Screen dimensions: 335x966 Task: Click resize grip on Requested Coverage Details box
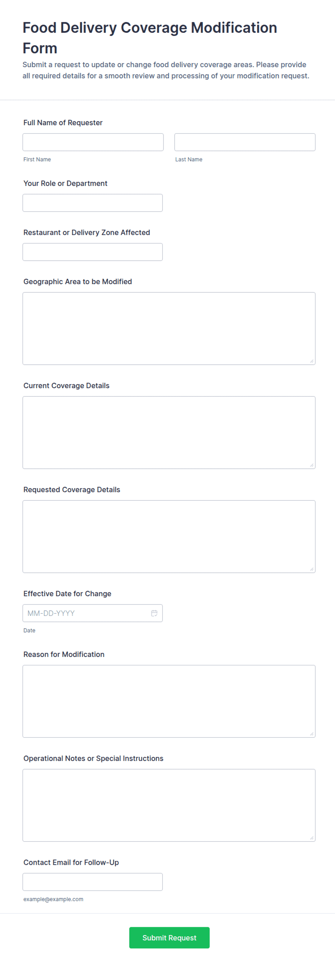click(312, 569)
